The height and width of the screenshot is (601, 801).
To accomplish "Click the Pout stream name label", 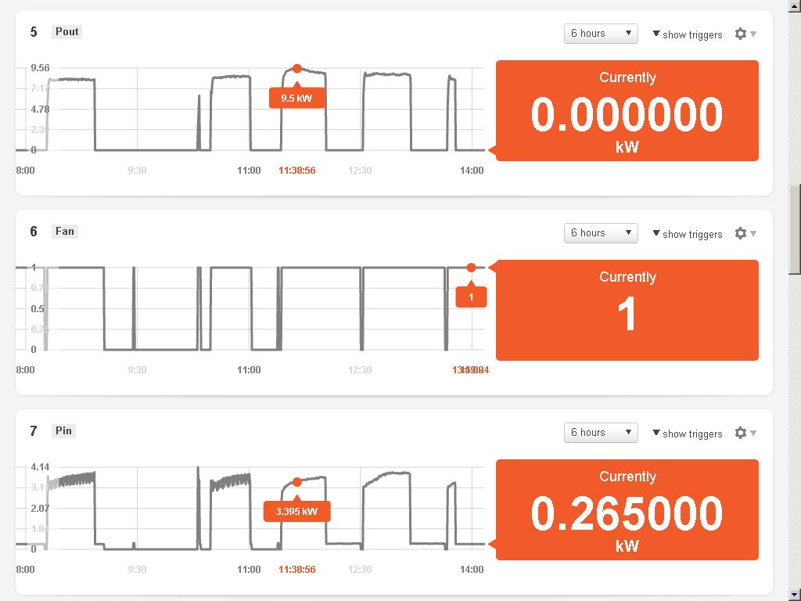I will (67, 32).
